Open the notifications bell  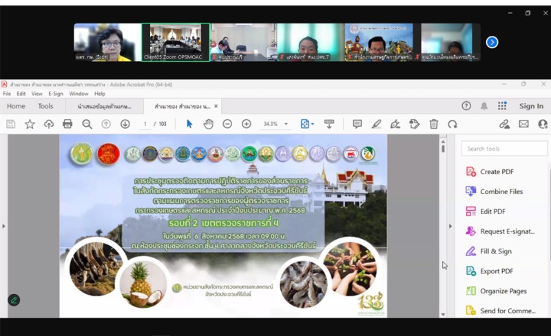(x=484, y=106)
